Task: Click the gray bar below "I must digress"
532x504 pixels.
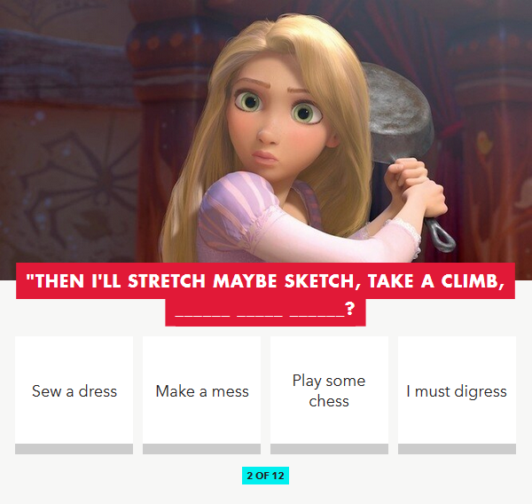Action: coord(457,449)
